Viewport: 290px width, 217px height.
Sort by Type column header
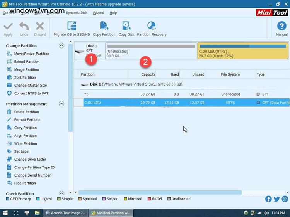coord(273,74)
